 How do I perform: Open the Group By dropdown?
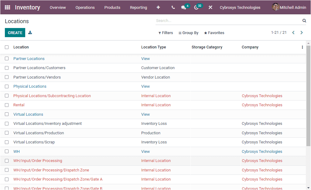tap(188, 33)
